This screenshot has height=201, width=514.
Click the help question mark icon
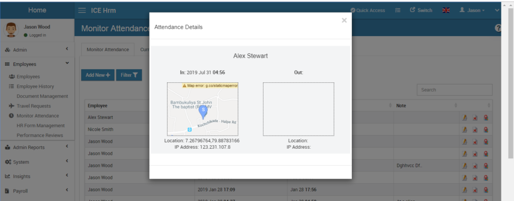pyautogui.click(x=498, y=28)
